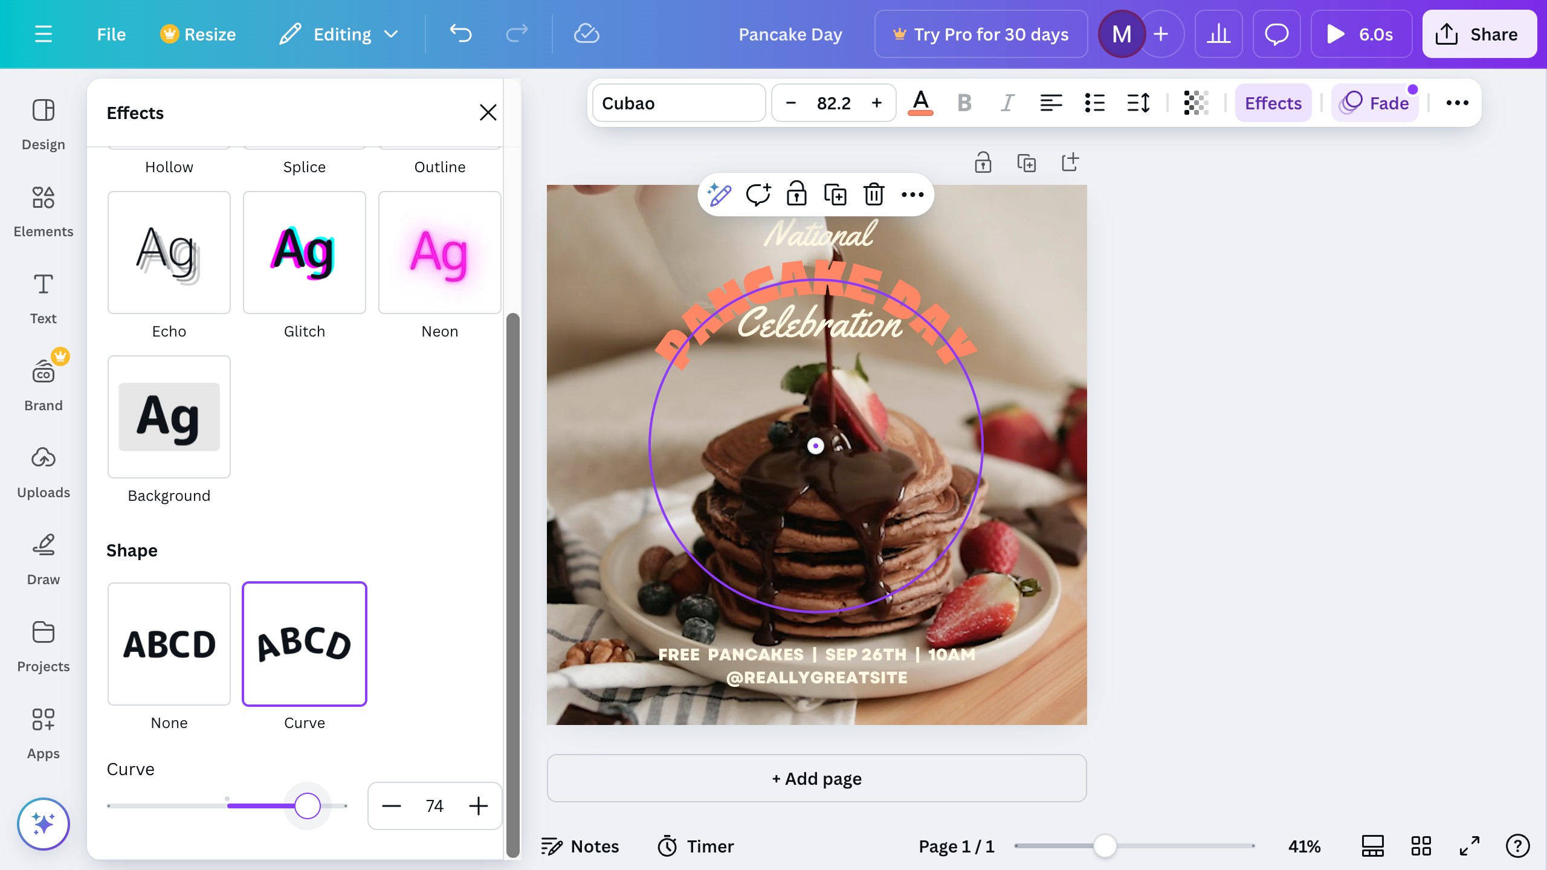Open the transparency checkerboard control
Viewport: 1547px width, 870px height.
1196,103
